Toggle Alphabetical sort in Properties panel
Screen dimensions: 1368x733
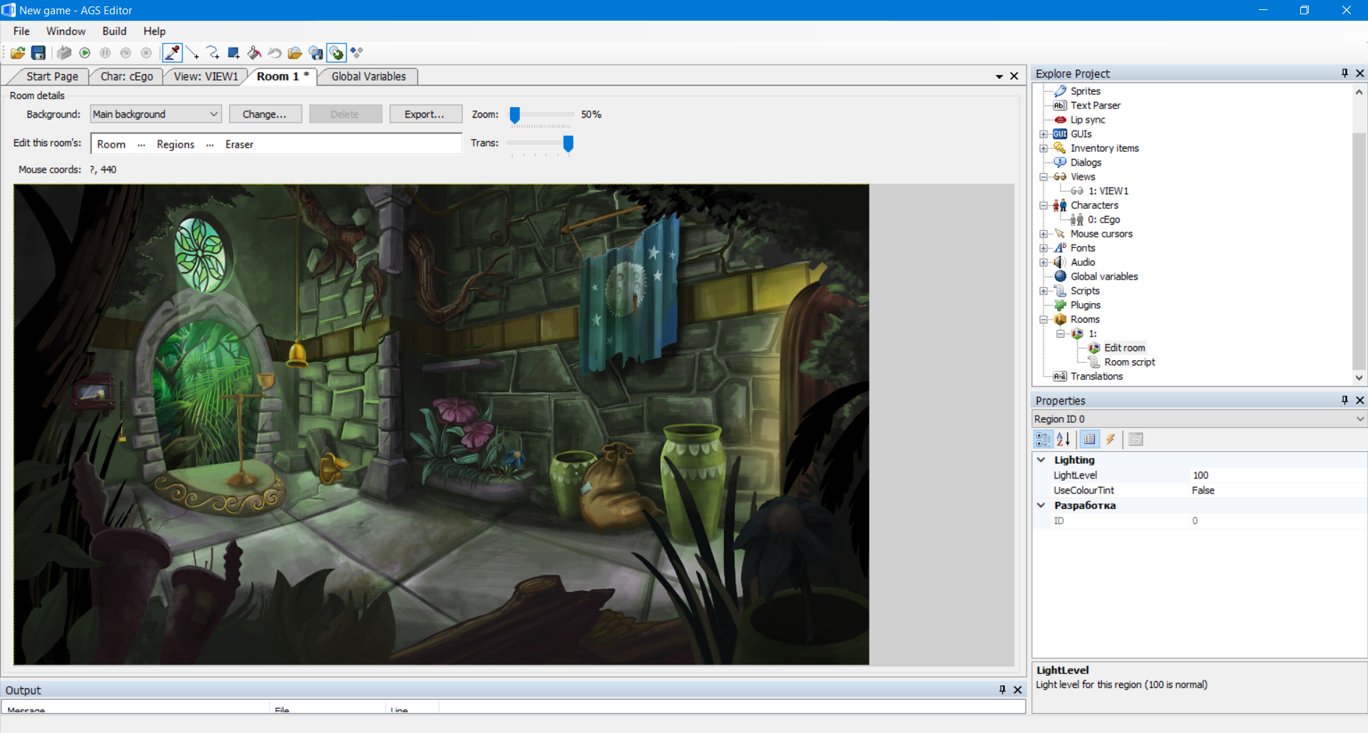(1063, 439)
